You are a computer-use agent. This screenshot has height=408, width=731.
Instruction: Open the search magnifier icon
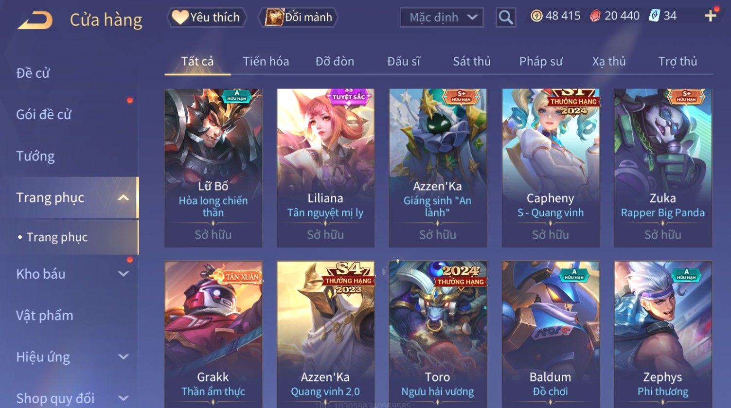tap(506, 18)
